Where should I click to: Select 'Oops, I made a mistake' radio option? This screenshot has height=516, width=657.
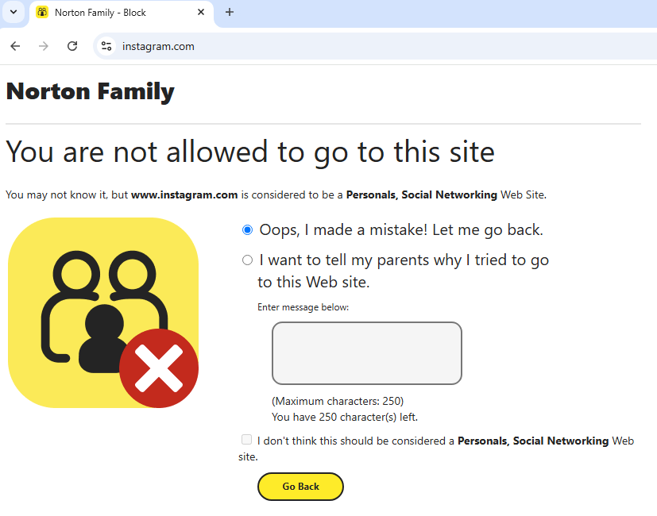pyautogui.click(x=248, y=230)
